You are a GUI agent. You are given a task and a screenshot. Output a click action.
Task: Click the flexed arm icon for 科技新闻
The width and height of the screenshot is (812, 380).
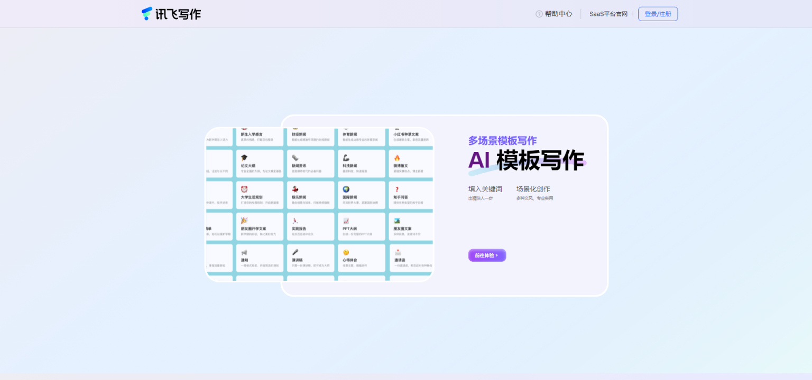click(346, 157)
